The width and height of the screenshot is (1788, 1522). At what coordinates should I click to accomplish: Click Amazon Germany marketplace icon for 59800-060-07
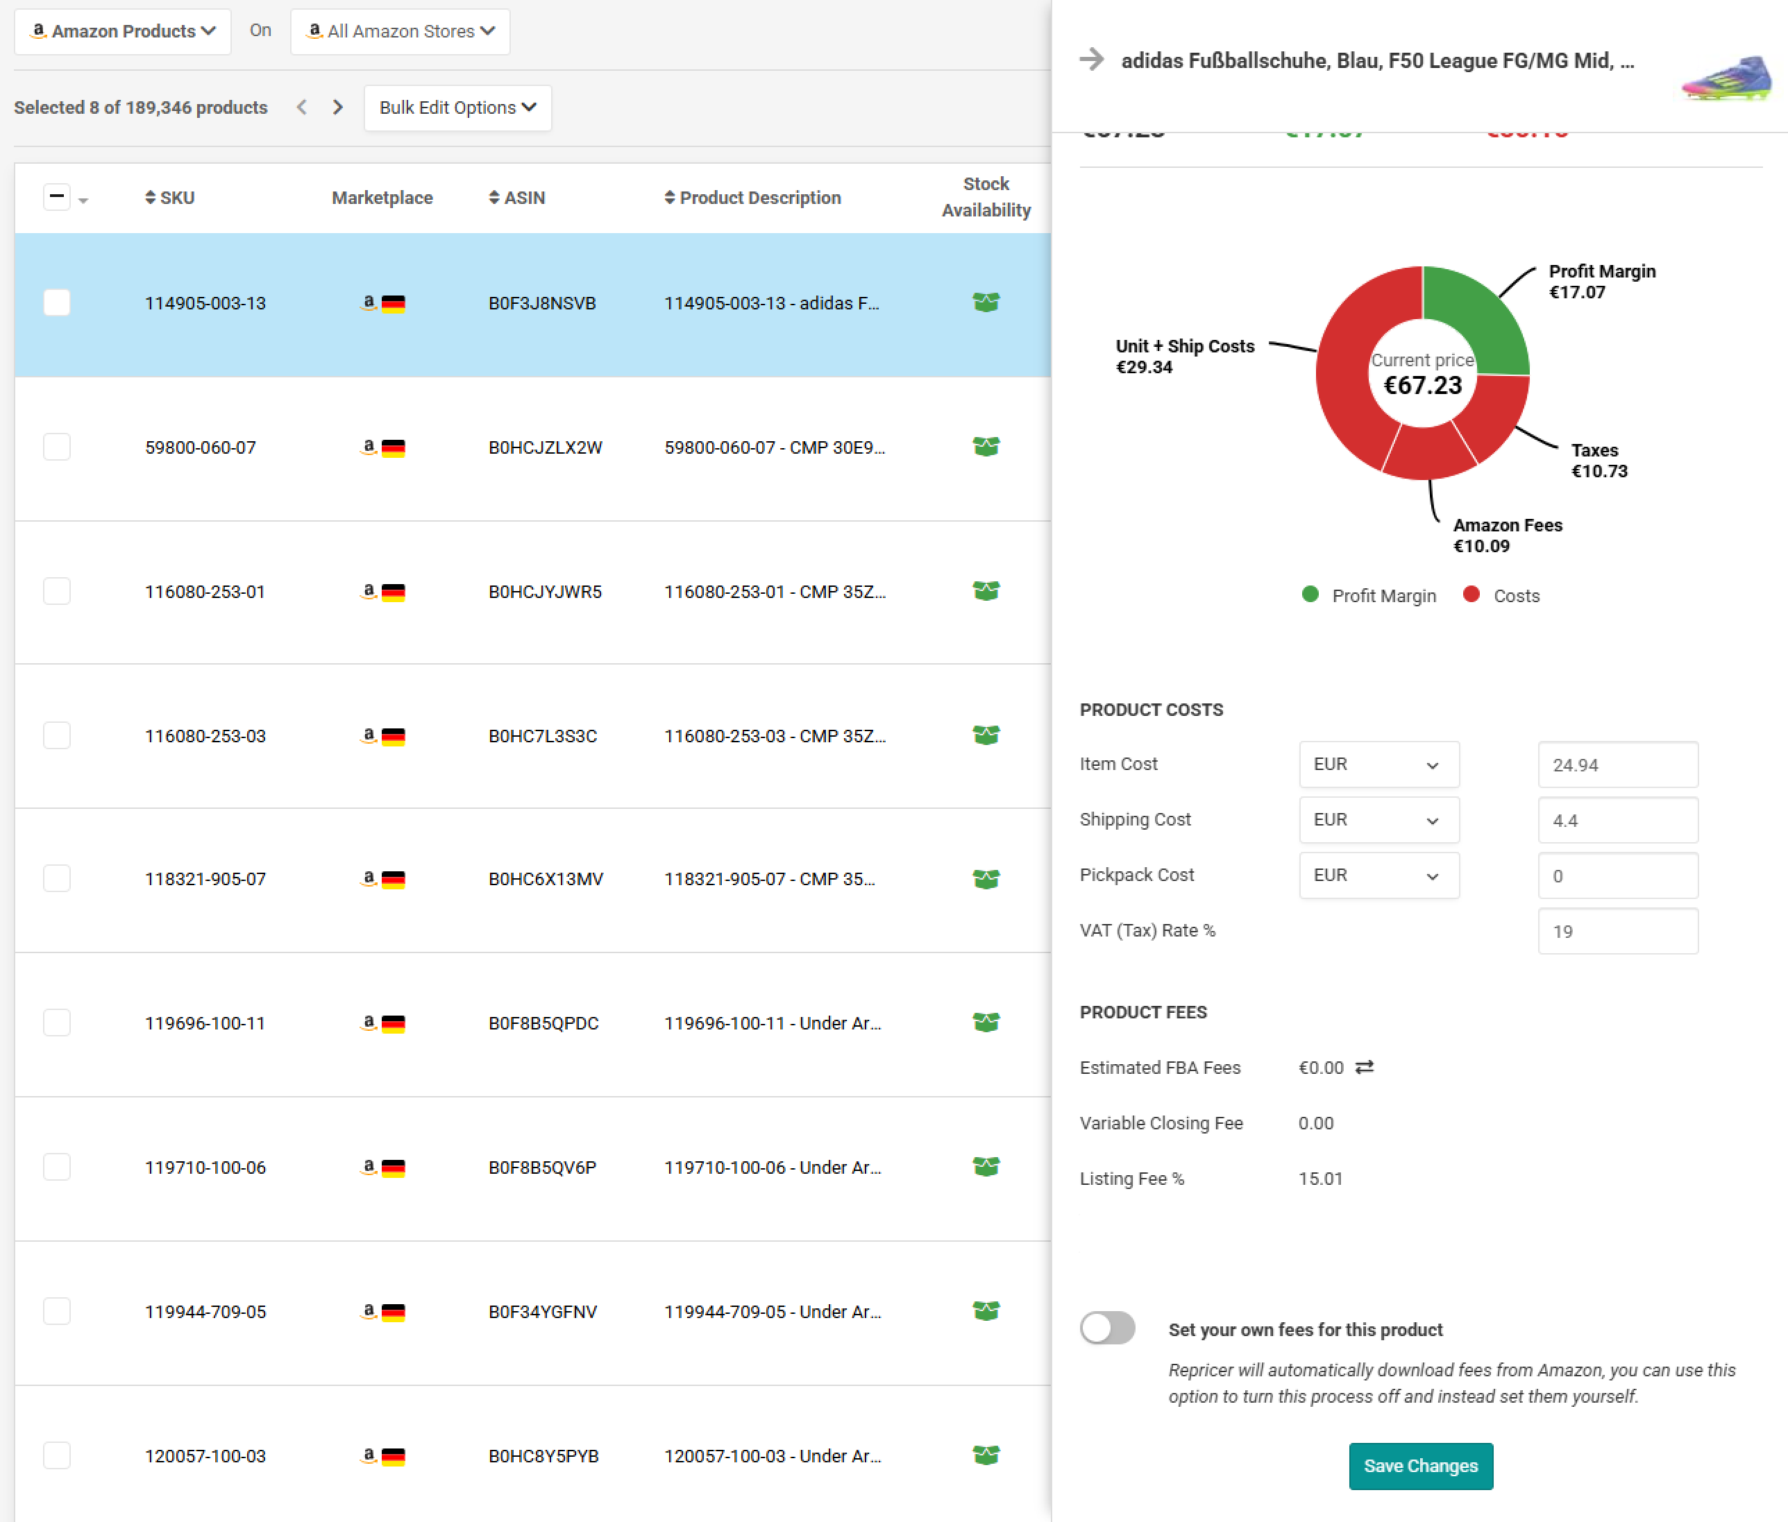[382, 447]
